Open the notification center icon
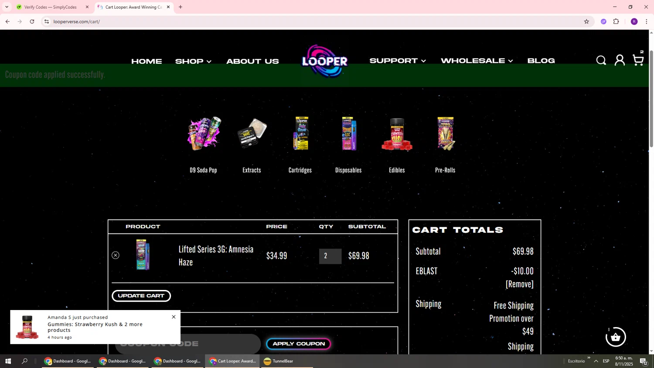Screen dimensions: 654x368 [643, 361]
